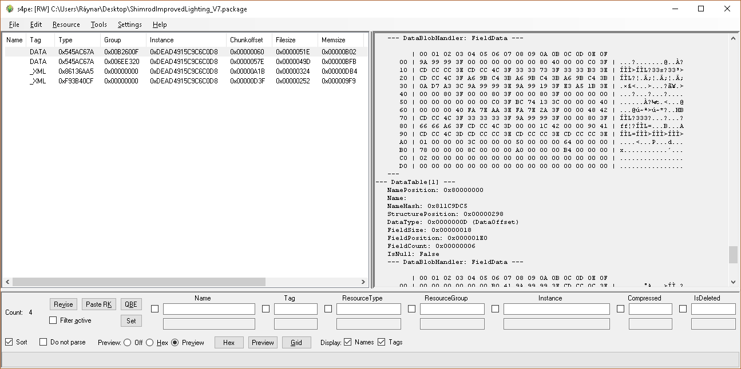Open the Tools menu
Viewport: 741px width, 369px height.
point(99,25)
